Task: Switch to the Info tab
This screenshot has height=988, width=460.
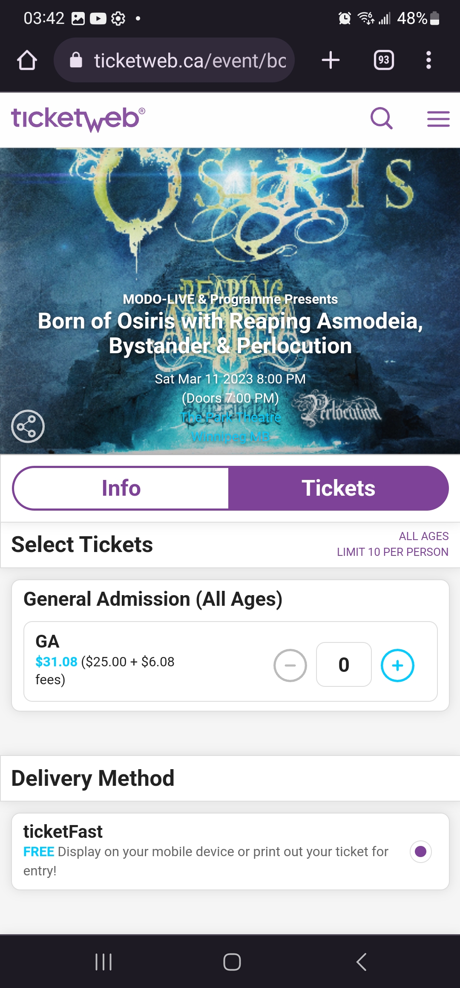Action: coord(121,488)
